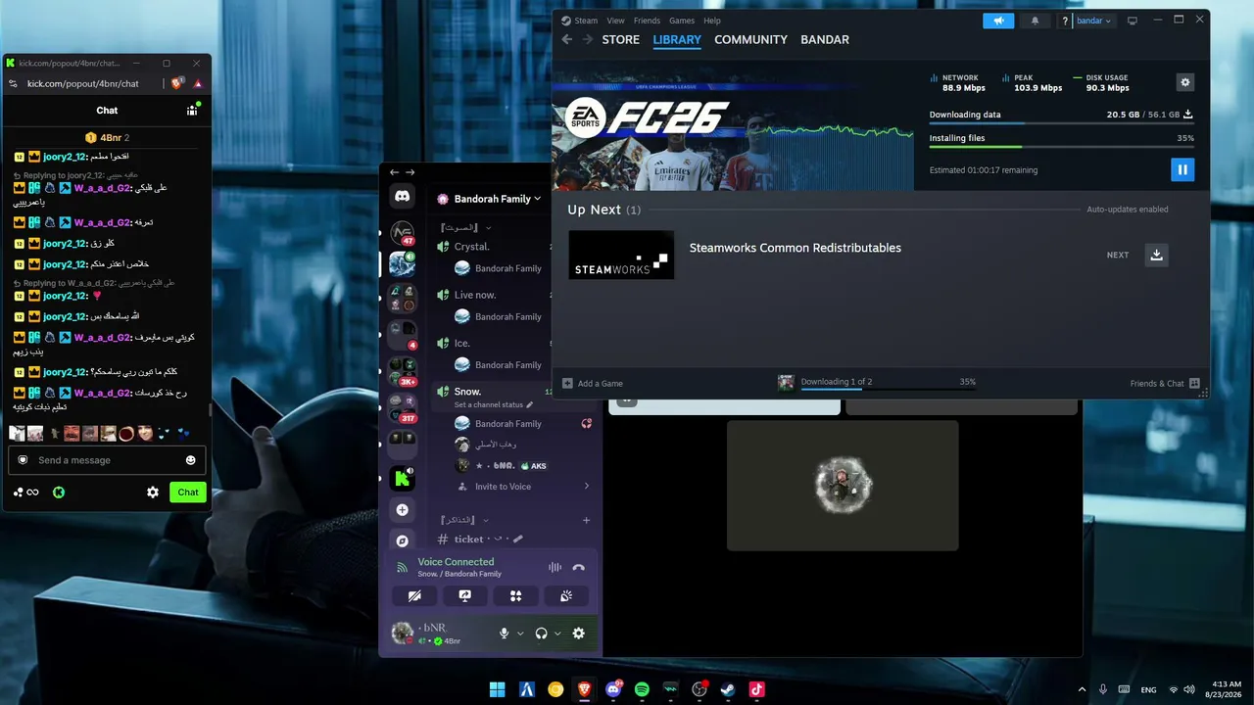Screen dimensions: 1254x705
Task: Send message with Kick Chat button
Action: coord(188,493)
